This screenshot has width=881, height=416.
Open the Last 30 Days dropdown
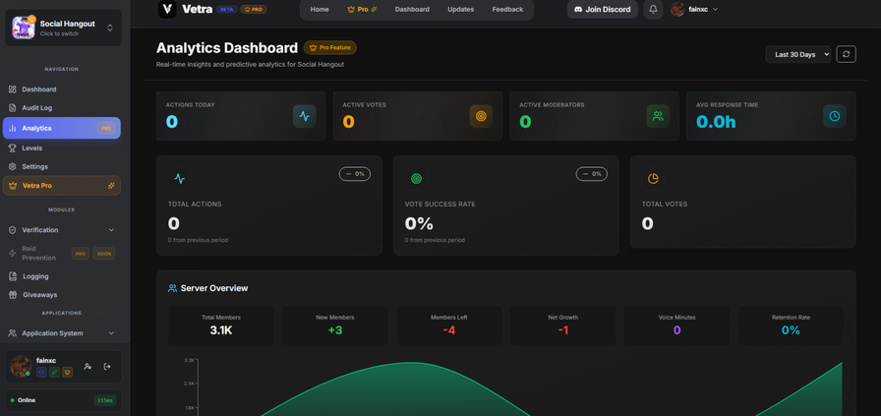click(x=798, y=54)
